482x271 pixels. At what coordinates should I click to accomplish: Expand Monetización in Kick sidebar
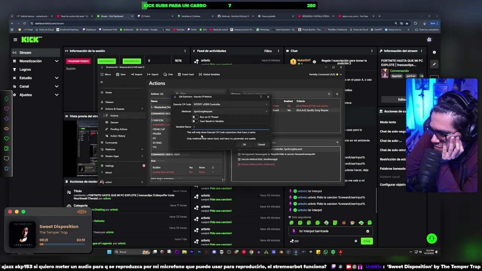pyautogui.click(x=56, y=61)
